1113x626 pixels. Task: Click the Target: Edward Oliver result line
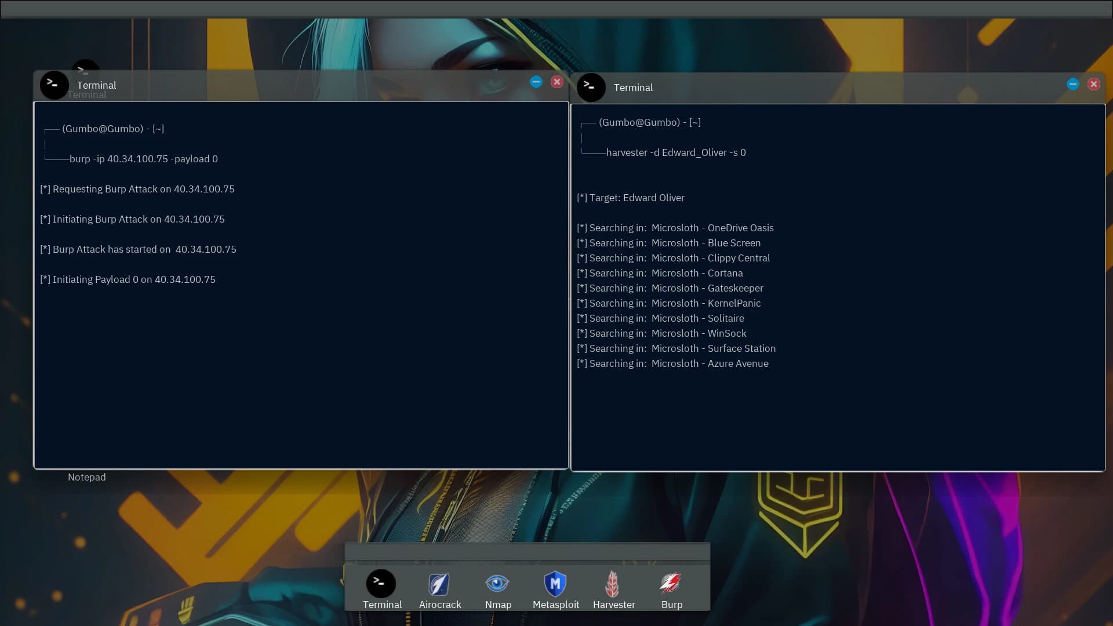click(x=631, y=198)
